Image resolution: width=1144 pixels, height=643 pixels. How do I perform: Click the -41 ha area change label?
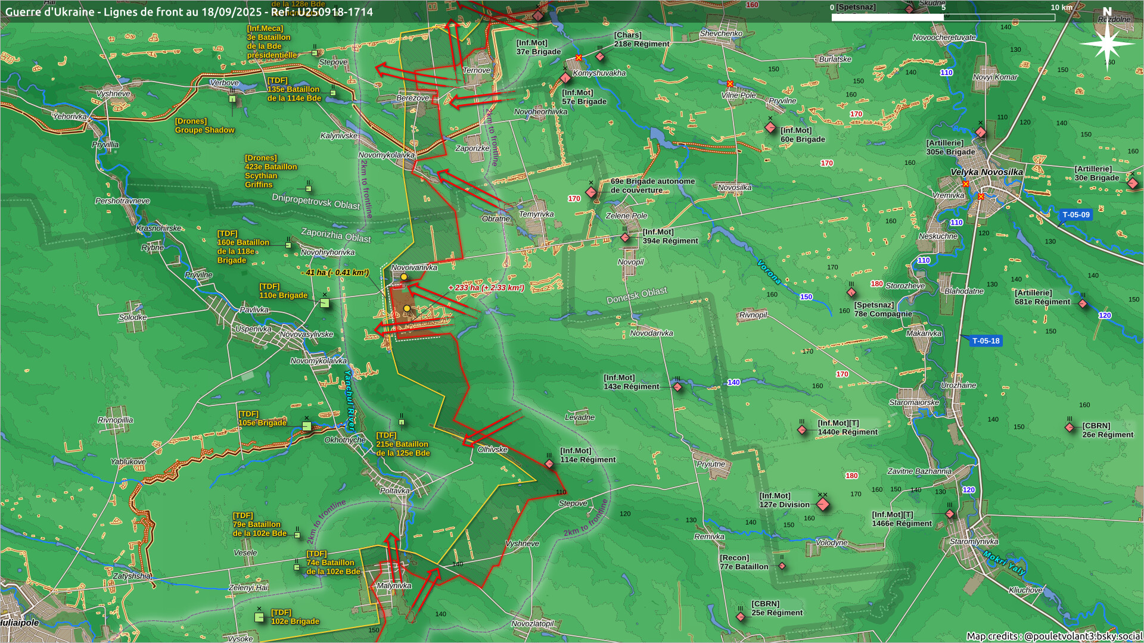tap(335, 273)
